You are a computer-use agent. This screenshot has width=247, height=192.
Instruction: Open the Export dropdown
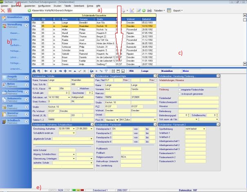tap(178, 11)
